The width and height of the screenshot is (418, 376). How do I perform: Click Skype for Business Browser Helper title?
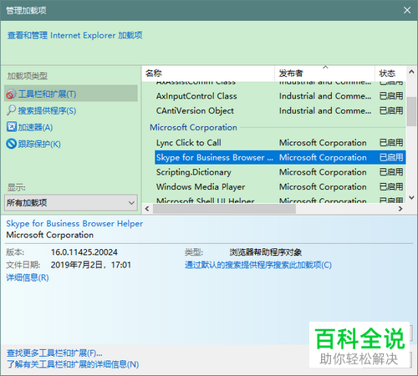pyautogui.click(x=74, y=223)
